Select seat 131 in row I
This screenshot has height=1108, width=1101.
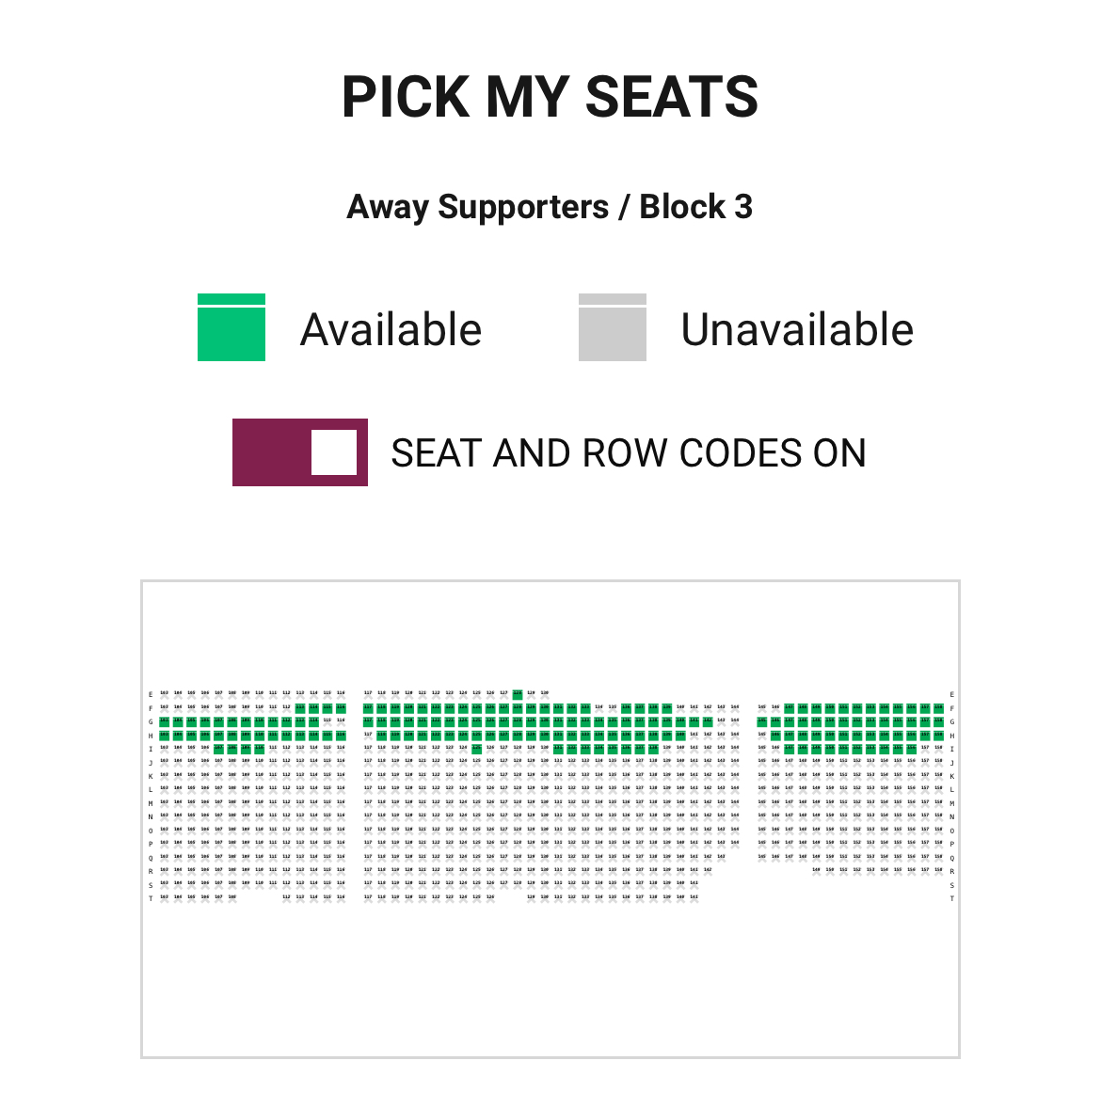click(x=558, y=750)
